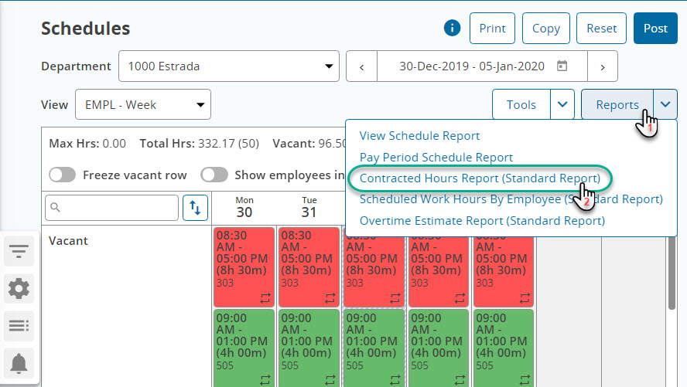The image size is (687, 387).
Task: Click the date range 30-Dec-2019 - 05-Jan-2020
Action: pos(471,66)
